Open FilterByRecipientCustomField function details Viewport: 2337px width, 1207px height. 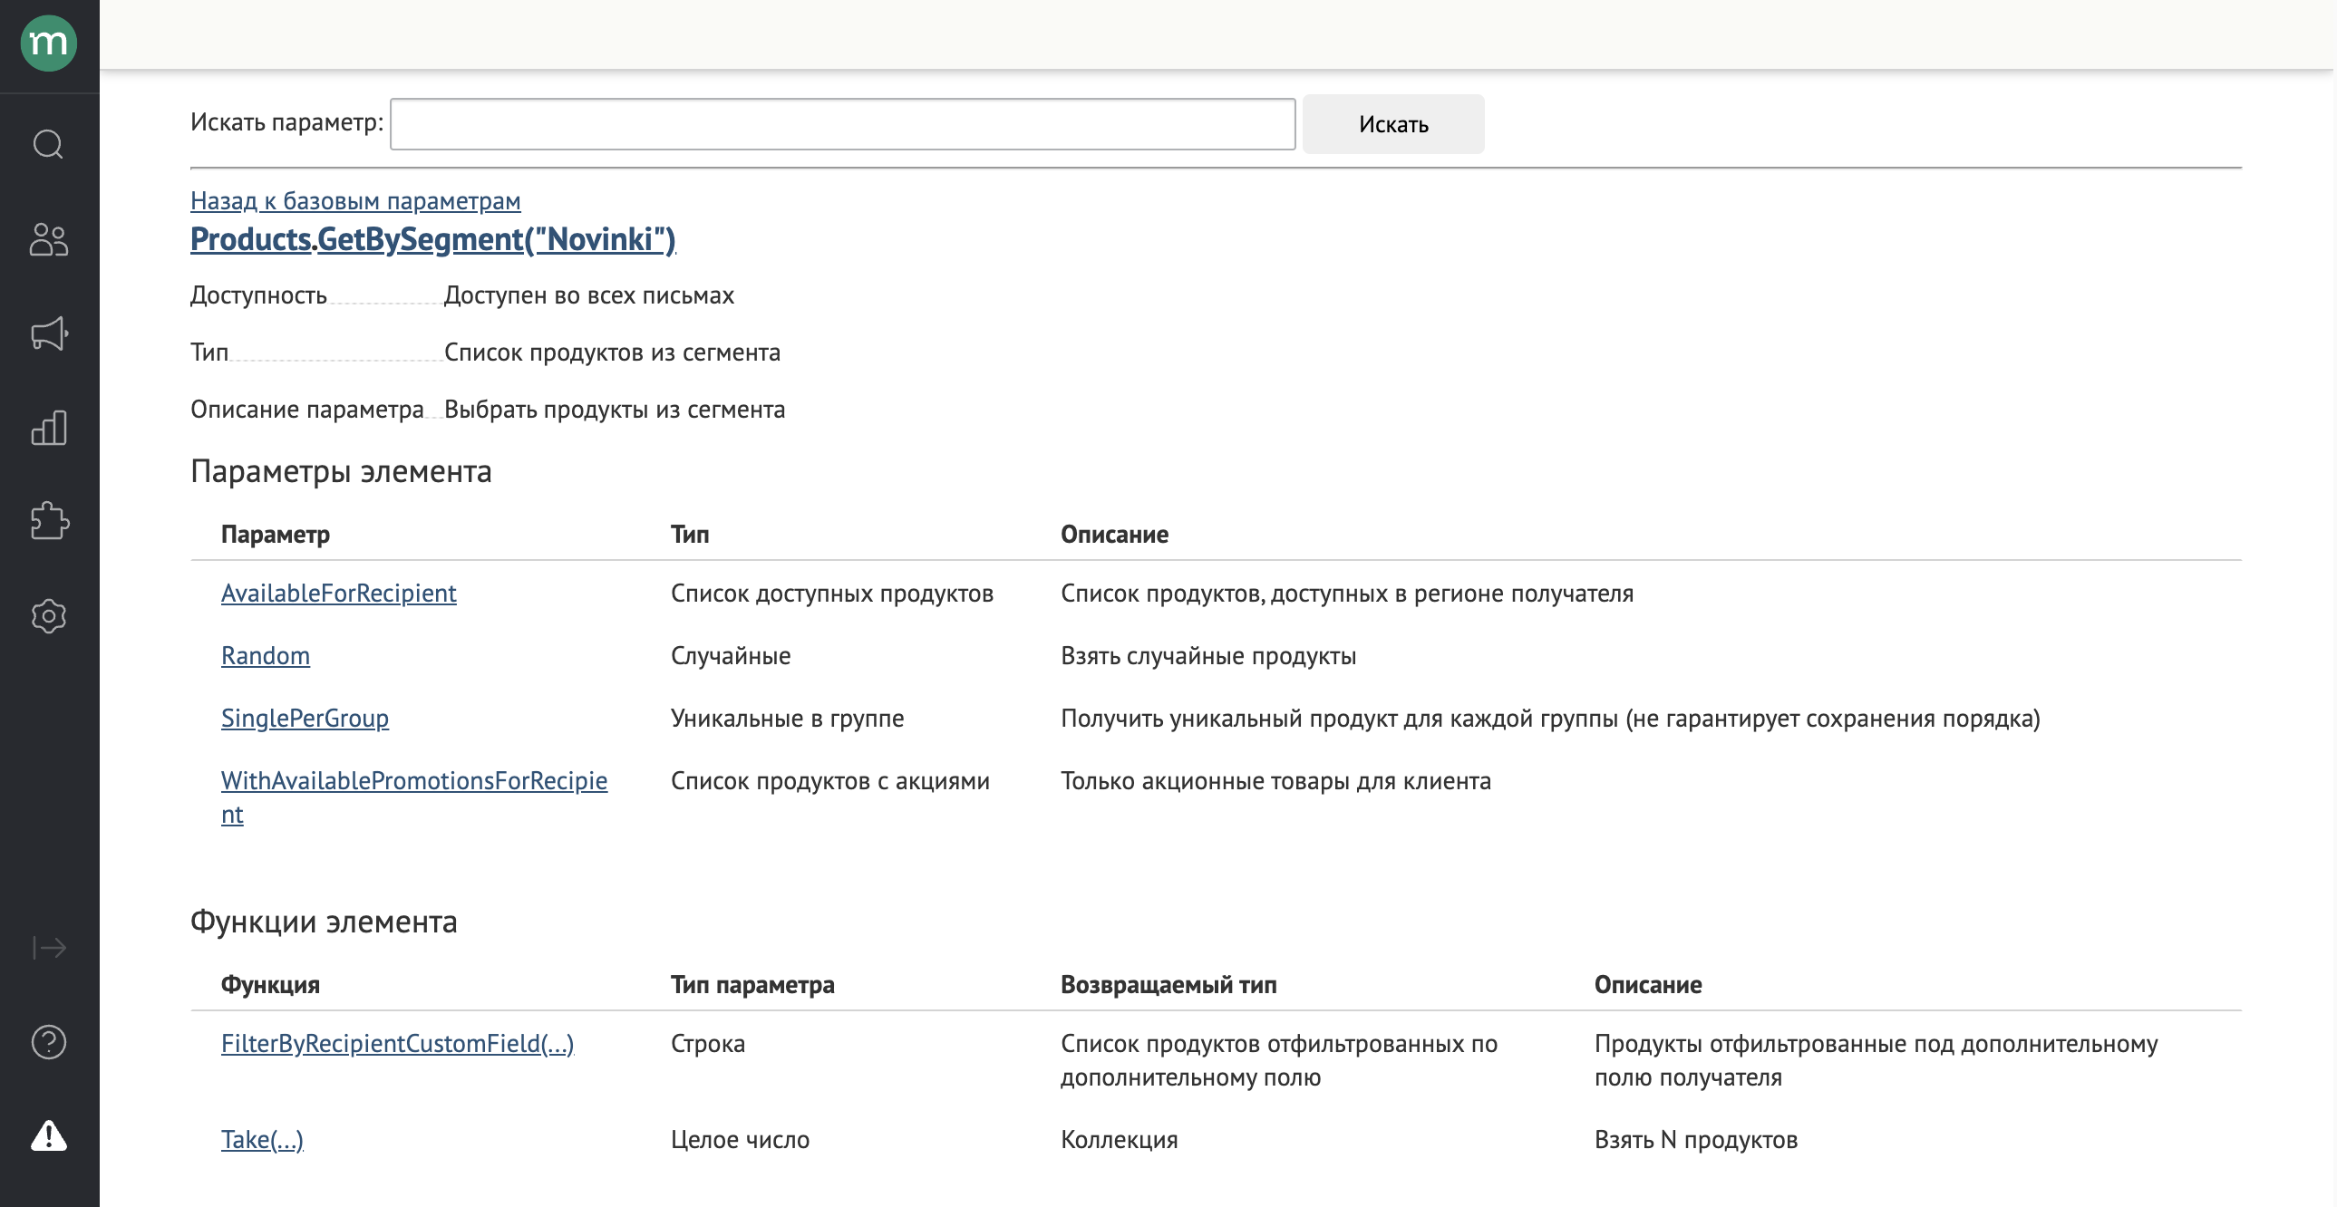pos(395,1042)
